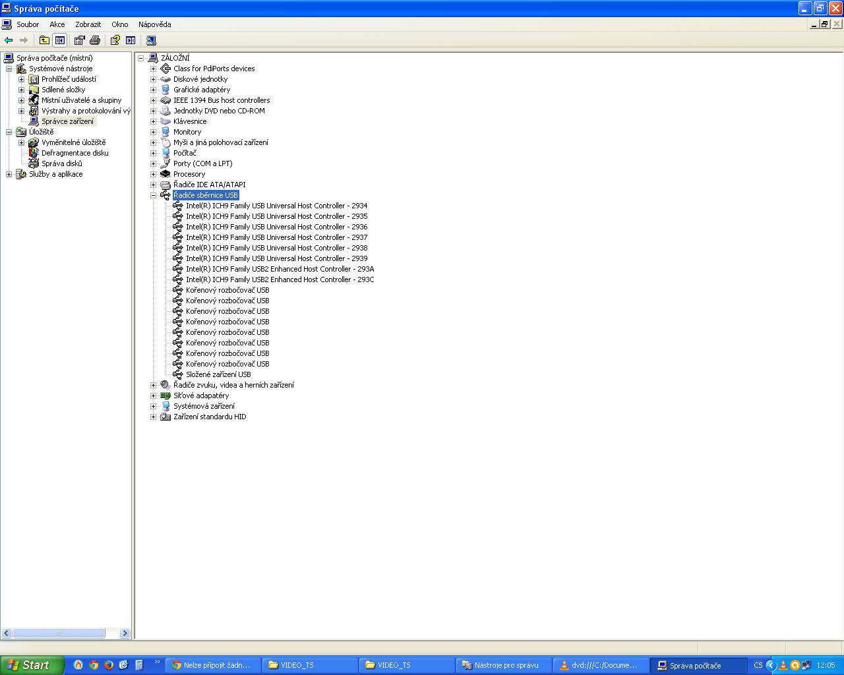Select Vyměnitelné úložiště in the tree
Image resolution: width=844 pixels, height=675 pixels.
pyautogui.click(x=73, y=142)
